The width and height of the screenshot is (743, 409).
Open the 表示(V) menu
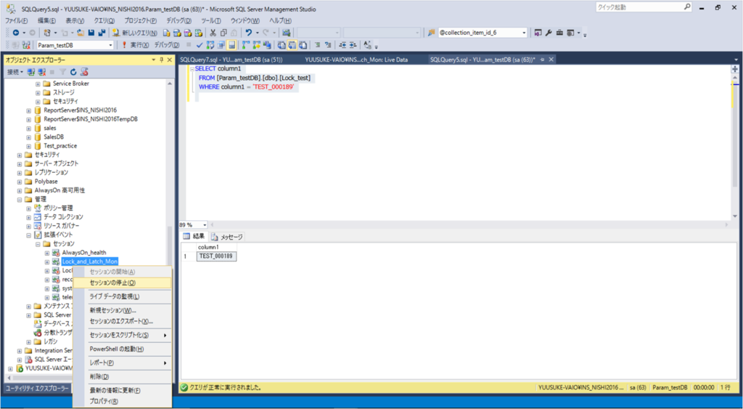pos(75,21)
